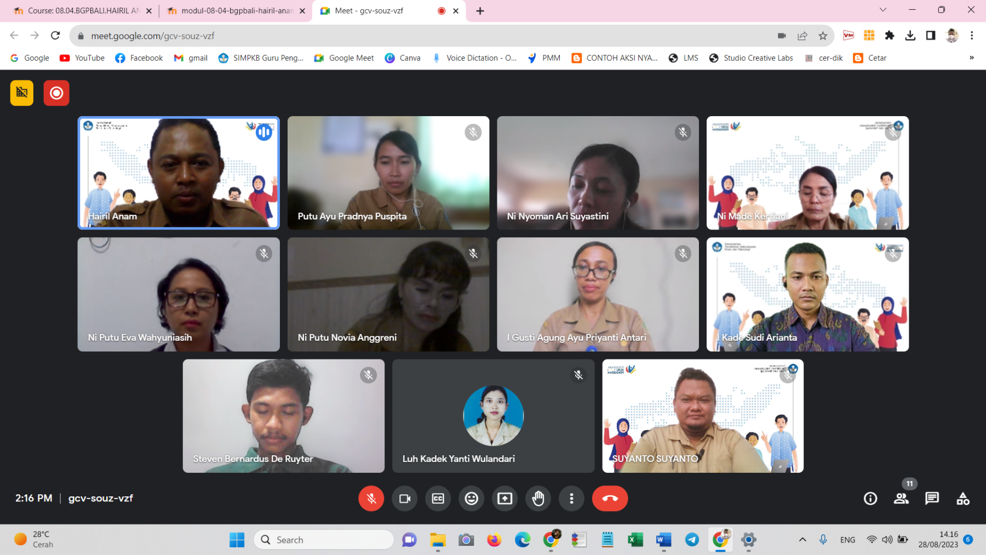
Task: Click the Windows taskbar Search box
Action: pyautogui.click(x=323, y=540)
